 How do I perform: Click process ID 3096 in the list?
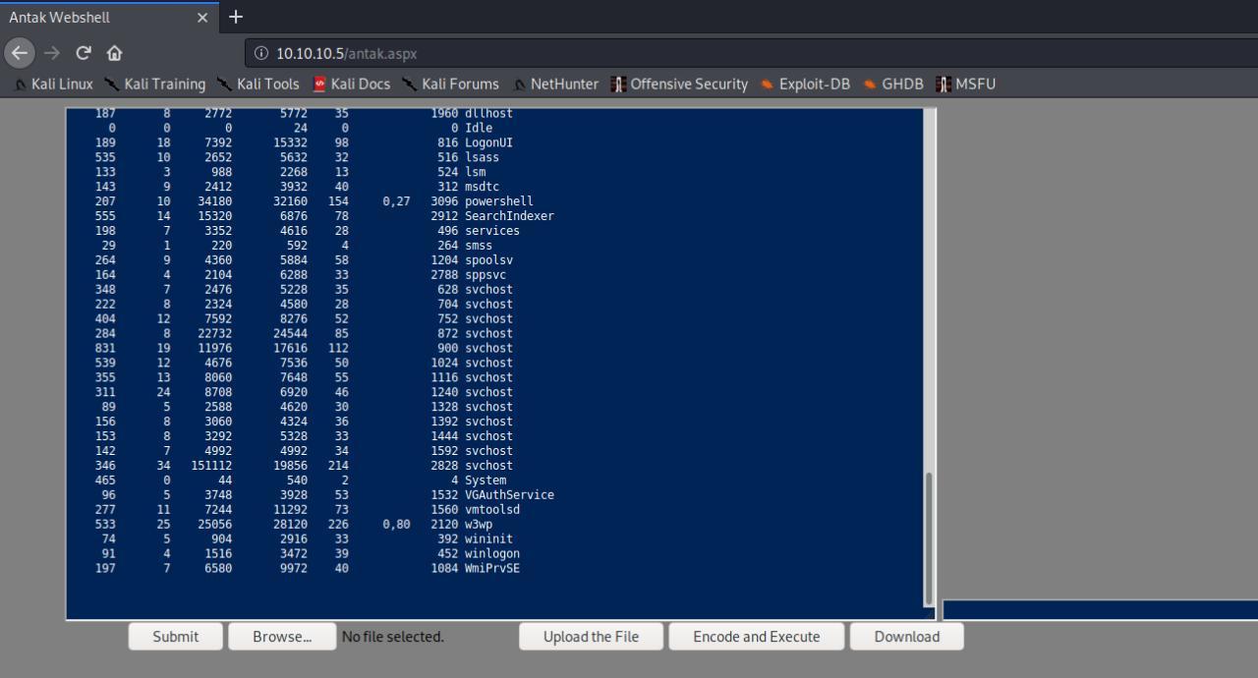click(444, 201)
